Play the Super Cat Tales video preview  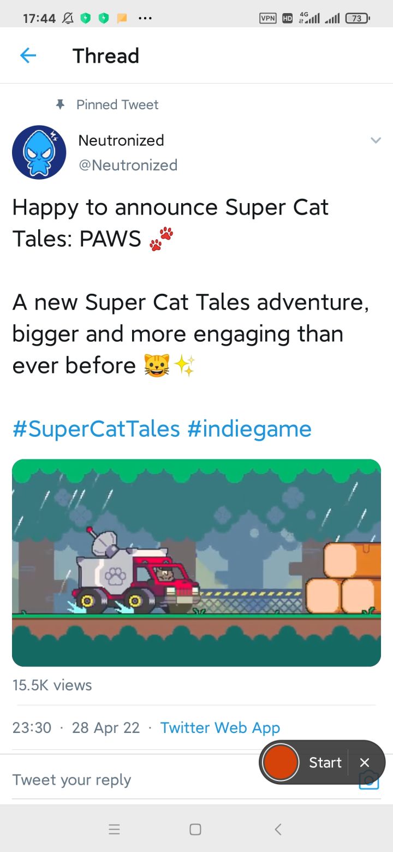coord(196,563)
